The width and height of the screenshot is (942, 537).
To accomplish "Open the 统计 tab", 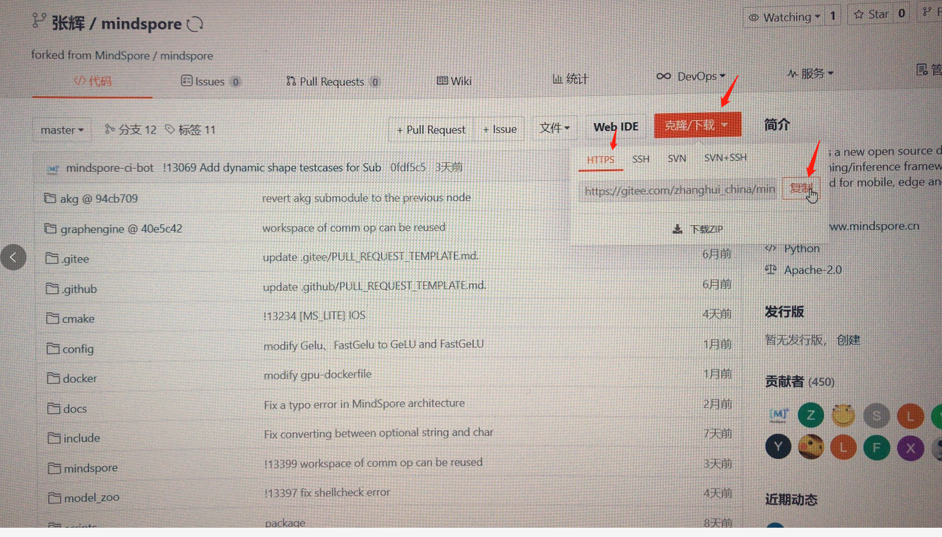I will coord(570,79).
